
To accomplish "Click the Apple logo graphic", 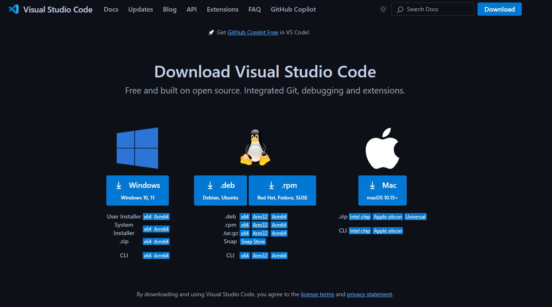I will click(x=382, y=148).
